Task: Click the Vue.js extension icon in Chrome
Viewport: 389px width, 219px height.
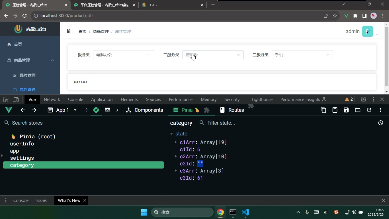Action: coord(346,16)
